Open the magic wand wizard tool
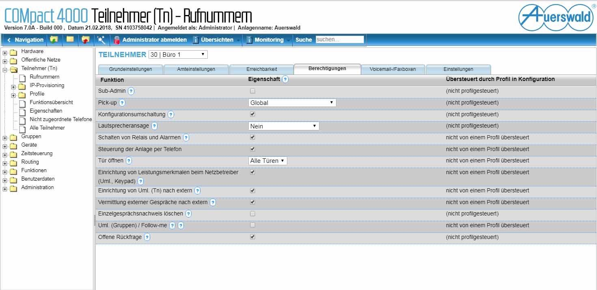This screenshot has width=597, height=290. [101, 40]
